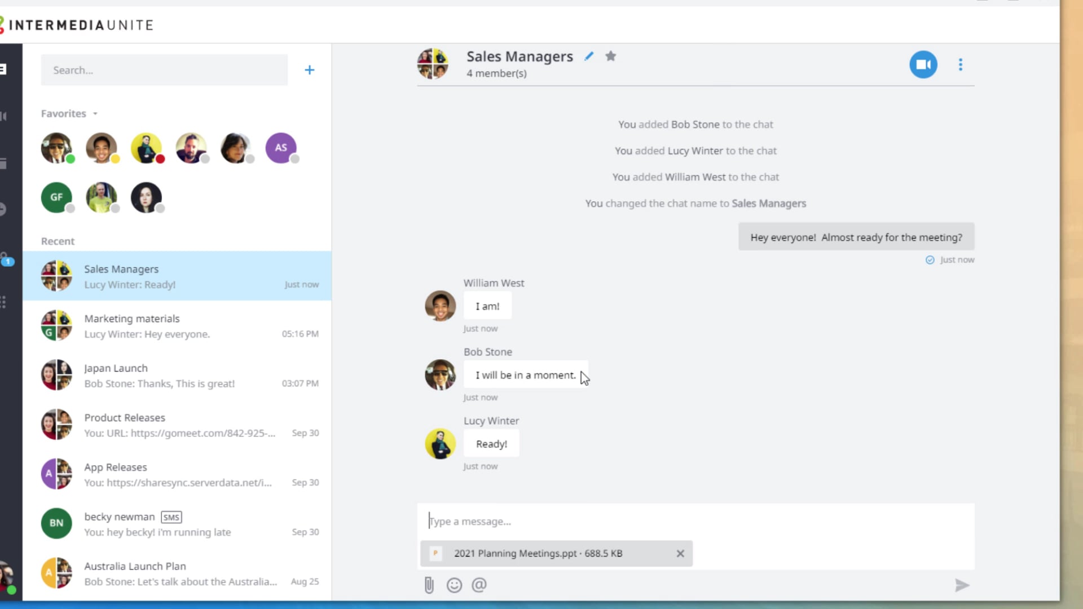Viewport: 1083px width, 609px height.
Task: Select the favorite contact with green online status
Action: point(56,148)
